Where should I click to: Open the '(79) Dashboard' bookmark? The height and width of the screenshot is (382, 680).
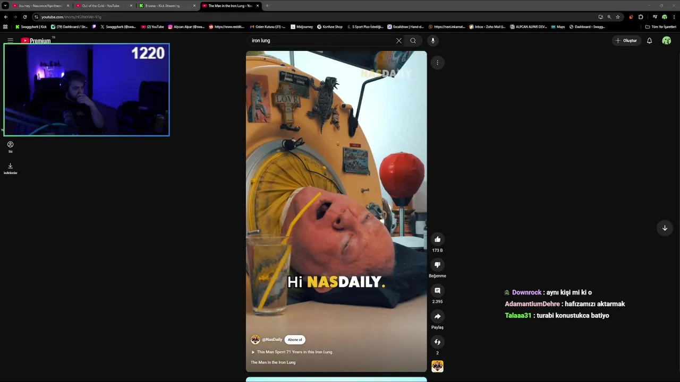pos(69,27)
